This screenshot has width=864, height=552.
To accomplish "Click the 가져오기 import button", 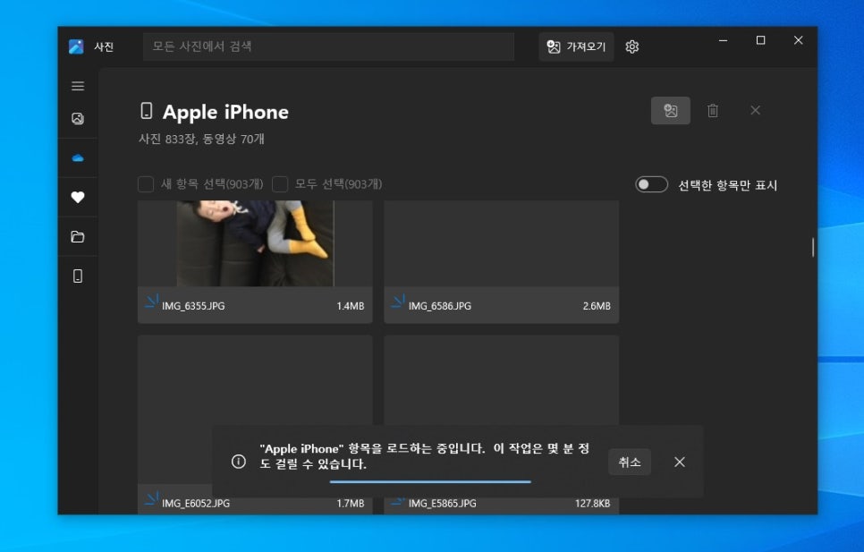I will coord(576,47).
